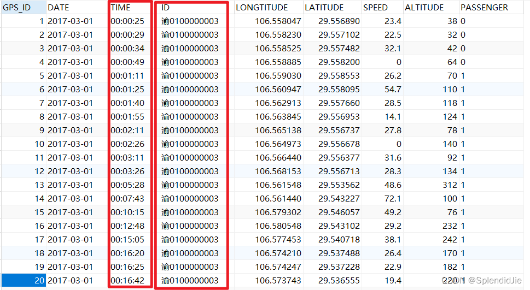
Task: Select longitude cell 106.577453
Action: [x=278, y=240]
